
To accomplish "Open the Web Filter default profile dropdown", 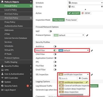I will pyautogui.click(x=73, y=50).
